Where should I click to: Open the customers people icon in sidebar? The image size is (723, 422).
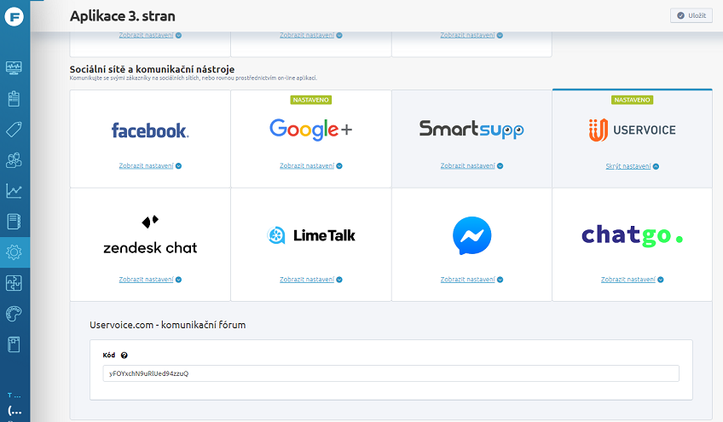pos(14,160)
